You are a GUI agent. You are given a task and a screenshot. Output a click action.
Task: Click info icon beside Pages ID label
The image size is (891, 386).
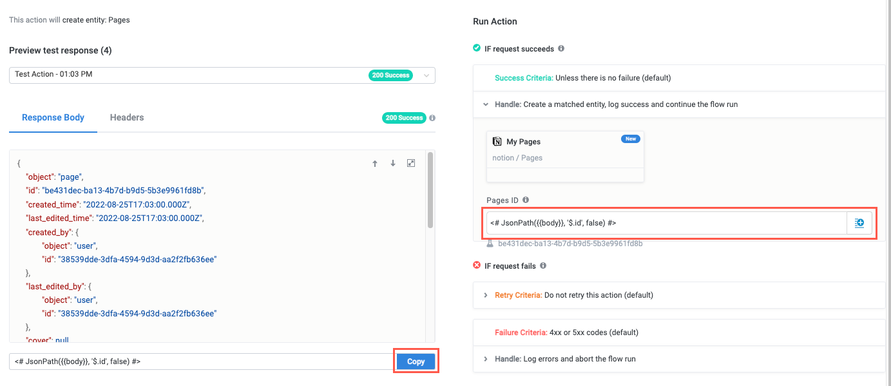(526, 200)
